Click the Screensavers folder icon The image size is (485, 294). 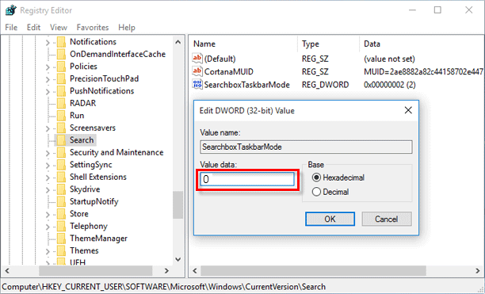61,128
